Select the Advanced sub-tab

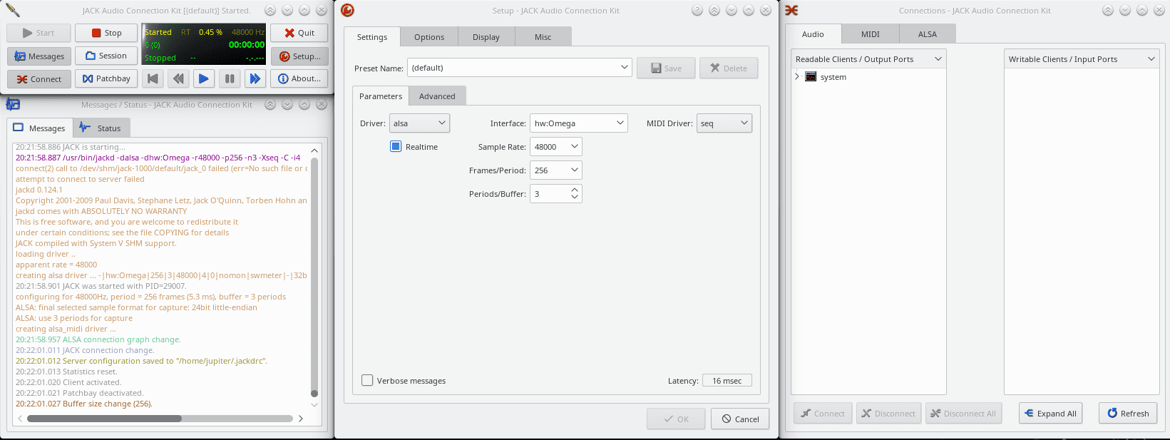click(x=437, y=96)
